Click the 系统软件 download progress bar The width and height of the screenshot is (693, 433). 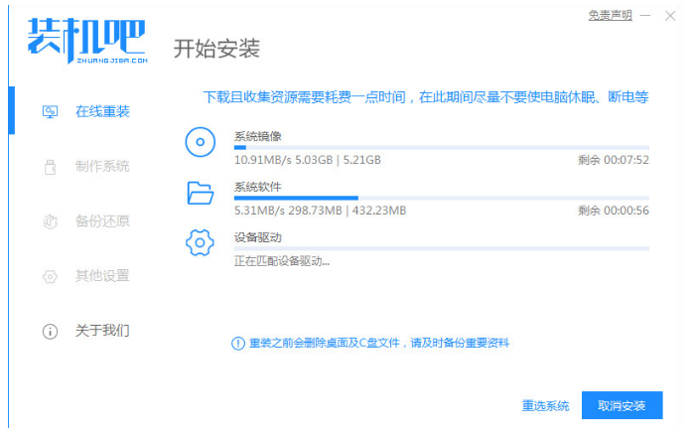pyautogui.click(x=441, y=198)
